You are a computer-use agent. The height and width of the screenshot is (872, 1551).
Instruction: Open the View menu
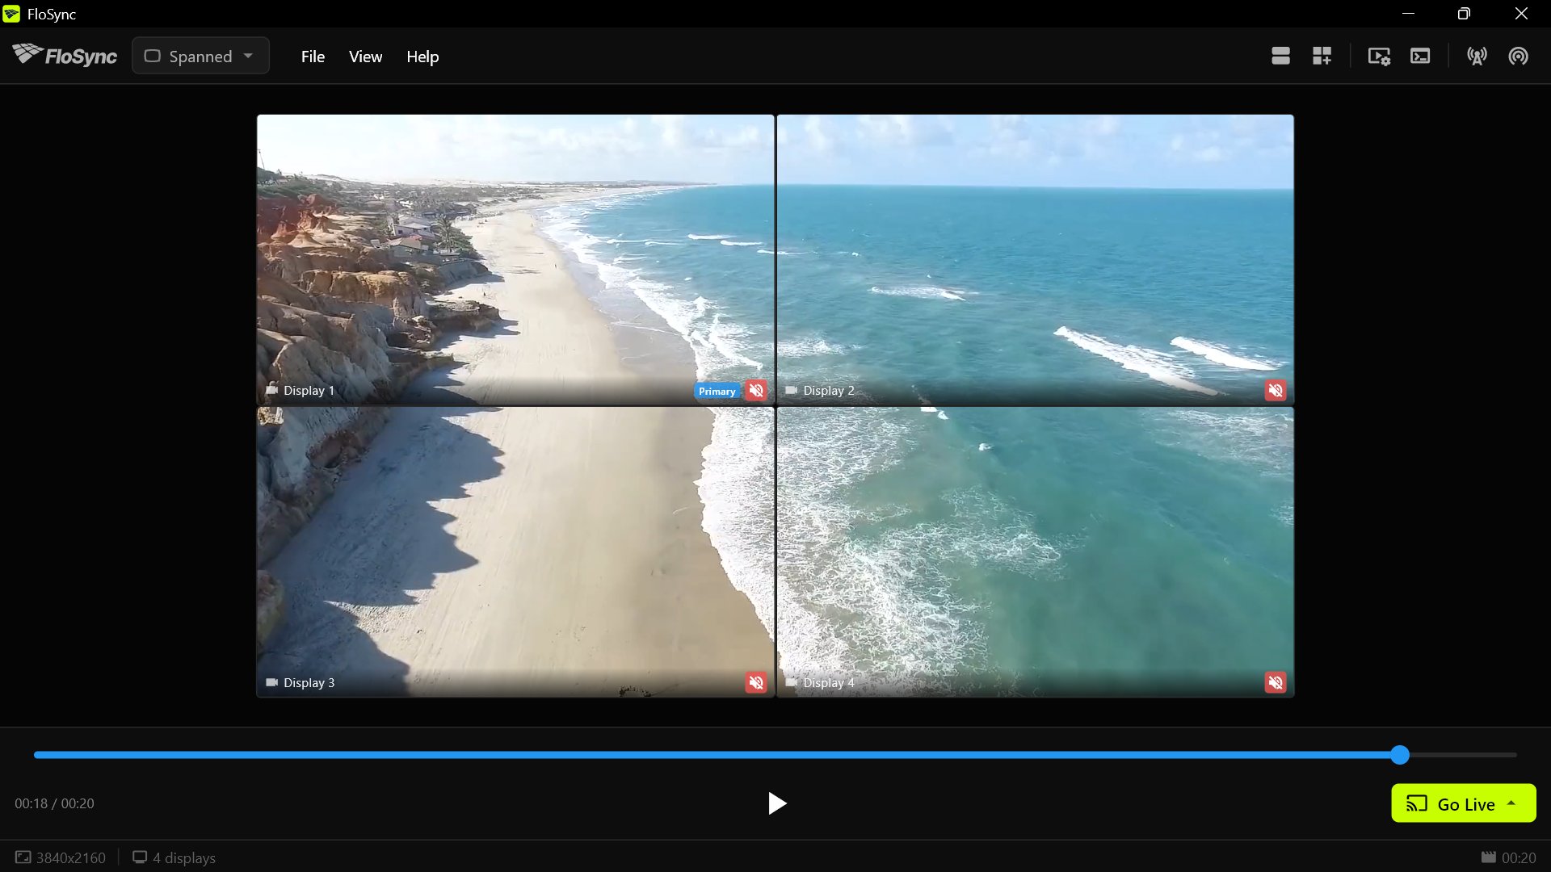point(365,57)
